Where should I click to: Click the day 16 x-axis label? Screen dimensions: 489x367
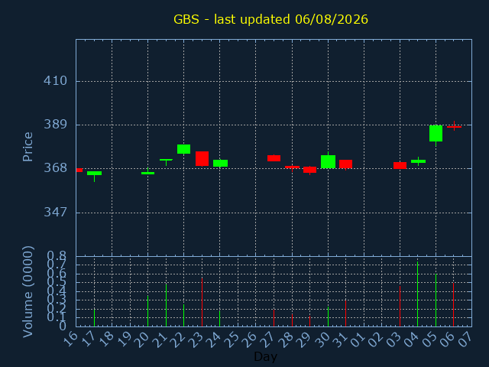[x=70, y=338]
